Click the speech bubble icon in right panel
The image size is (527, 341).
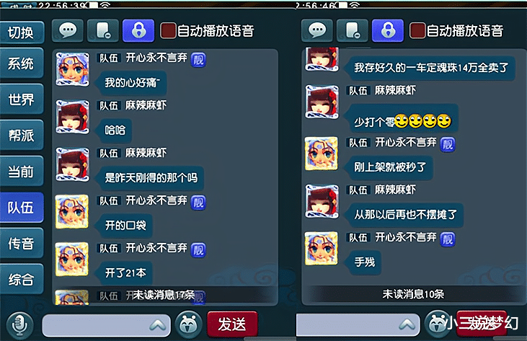coord(317,31)
